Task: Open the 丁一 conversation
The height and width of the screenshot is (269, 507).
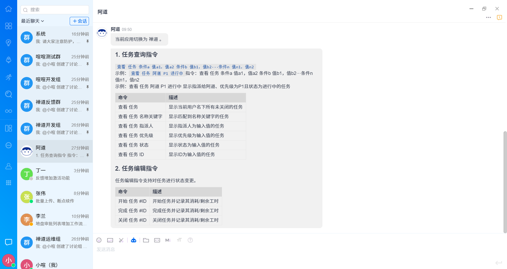Action: click(55, 174)
